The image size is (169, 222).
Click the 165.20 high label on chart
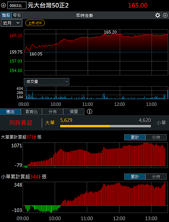(x=110, y=32)
